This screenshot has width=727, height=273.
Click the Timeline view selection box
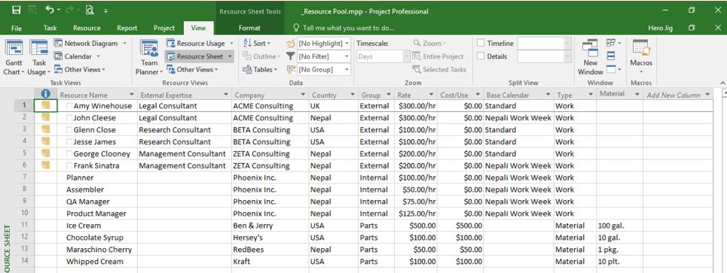pyautogui.click(x=545, y=43)
